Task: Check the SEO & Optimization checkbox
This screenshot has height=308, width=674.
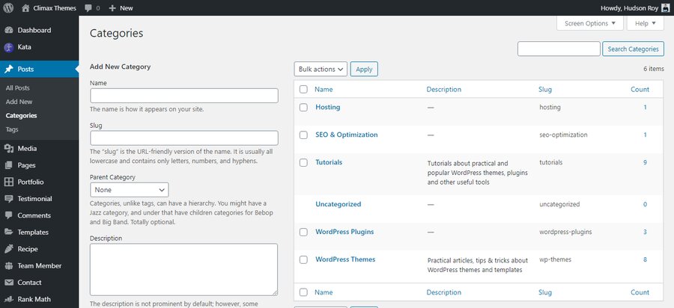Action: [x=303, y=135]
